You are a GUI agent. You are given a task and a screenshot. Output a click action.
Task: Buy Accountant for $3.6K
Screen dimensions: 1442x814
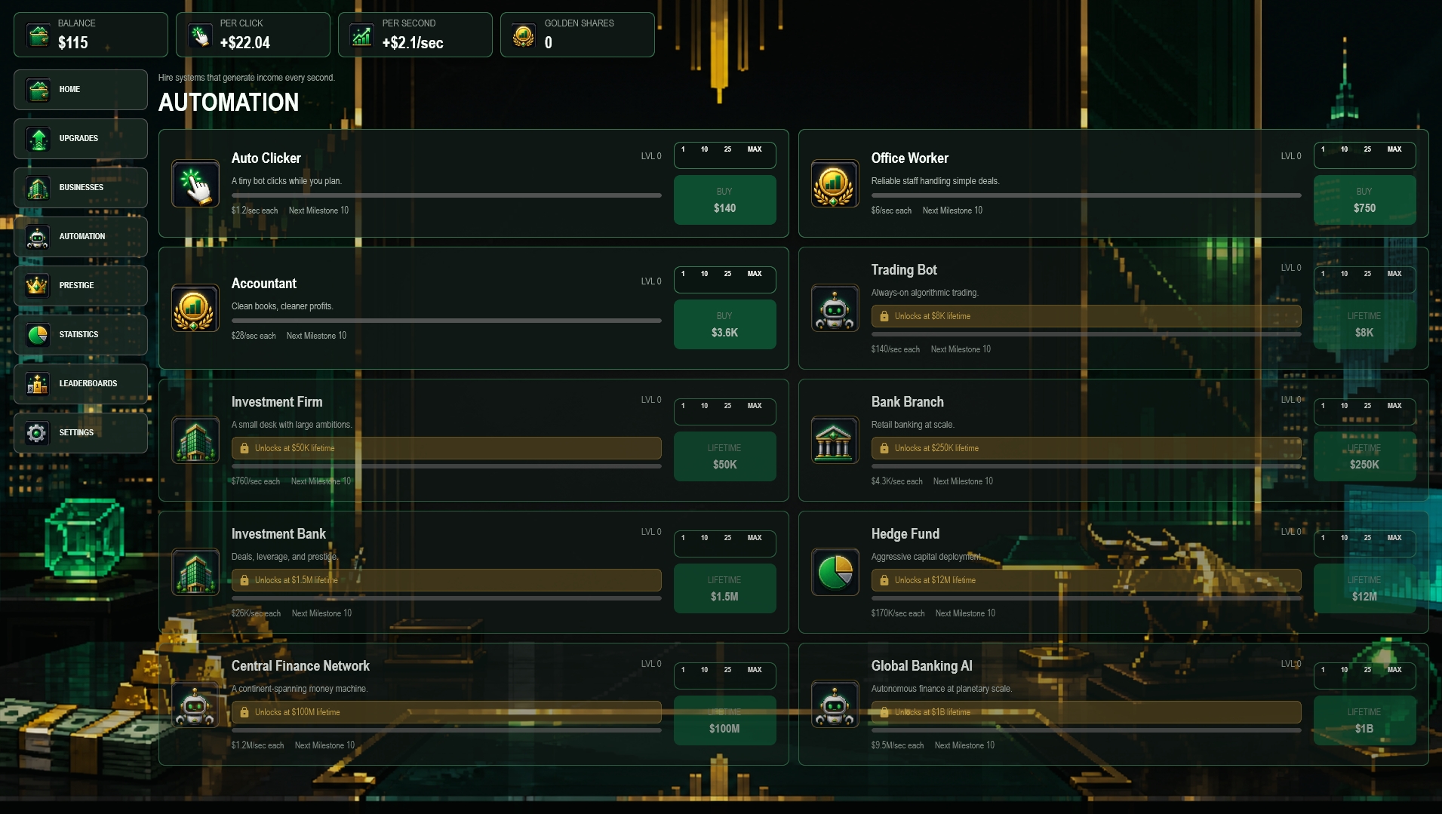click(724, 324)
